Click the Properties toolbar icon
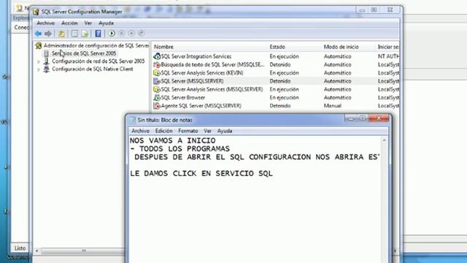 pos(74,34)
